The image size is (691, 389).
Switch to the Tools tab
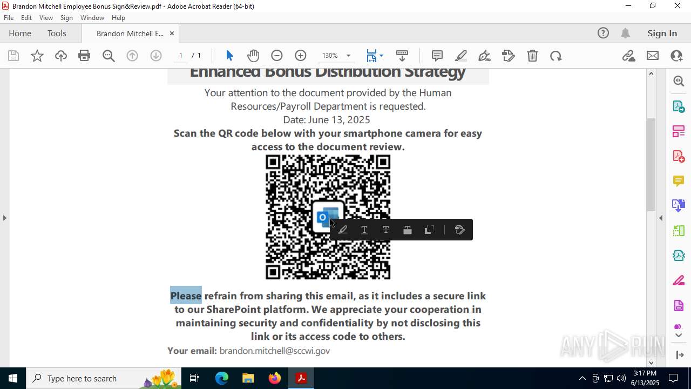click(57, 33)
